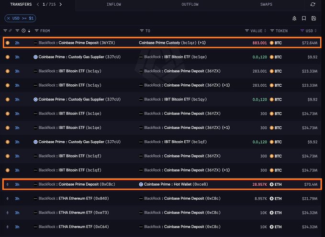Open ETHA Ethereum ETF (0xe73) sender
The image size is (325, 237).
[71, 213]
